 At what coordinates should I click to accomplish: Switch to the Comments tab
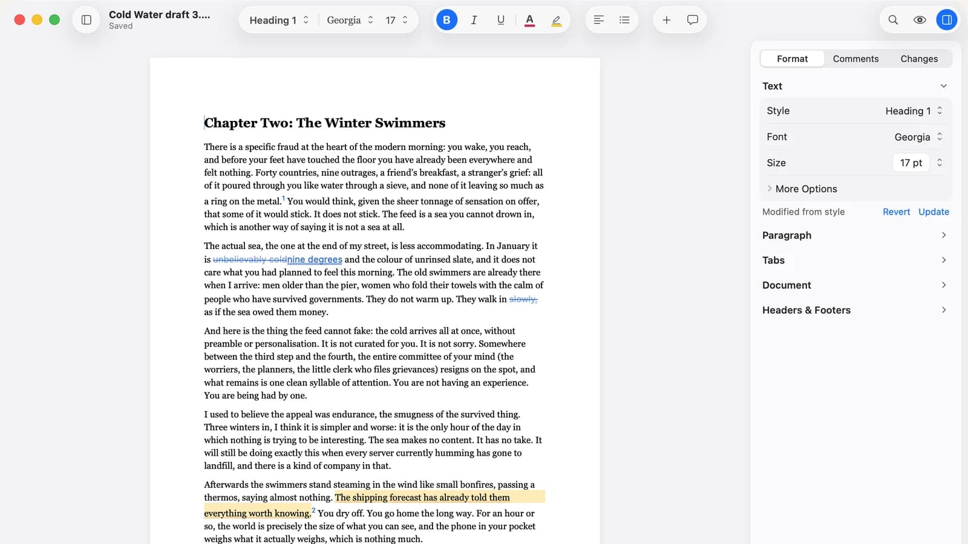[x=855, y=59]
